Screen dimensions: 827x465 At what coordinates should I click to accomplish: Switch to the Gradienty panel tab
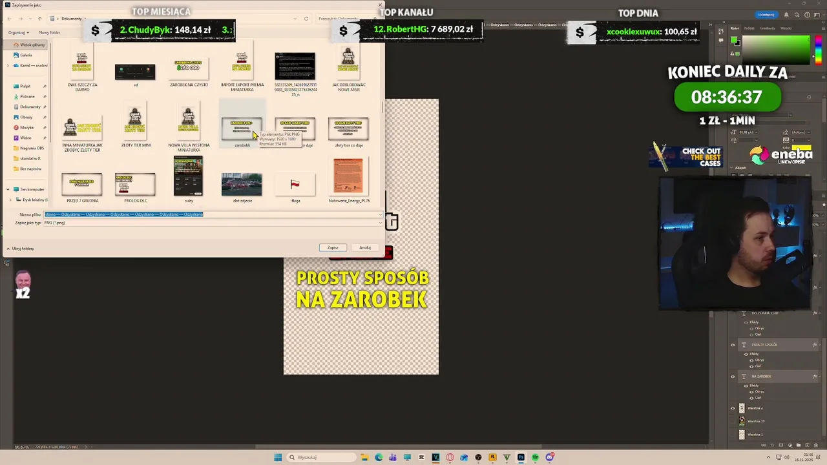click(x=768, y=28)
